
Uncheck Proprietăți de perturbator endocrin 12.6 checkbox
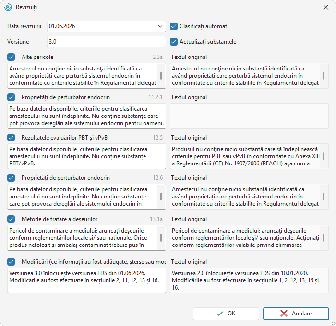11,178
